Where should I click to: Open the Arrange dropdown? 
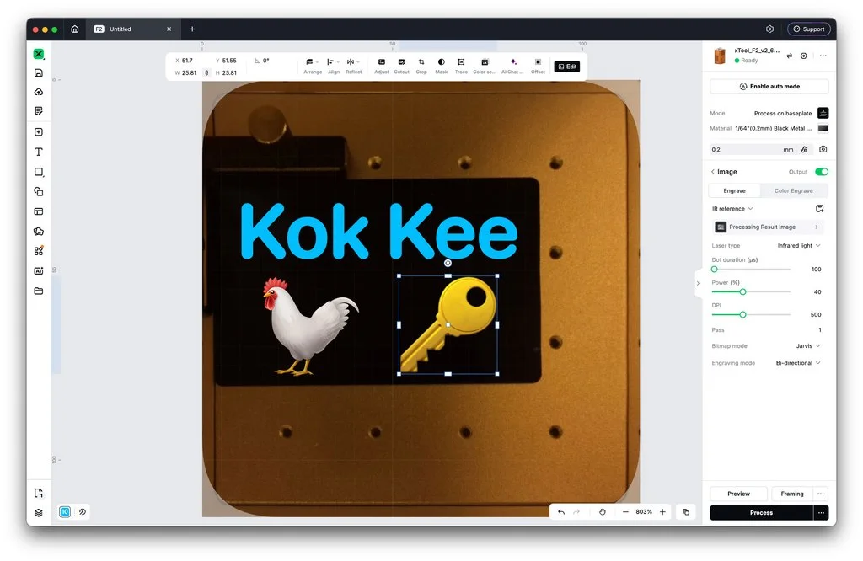click(x=313, y=66)
